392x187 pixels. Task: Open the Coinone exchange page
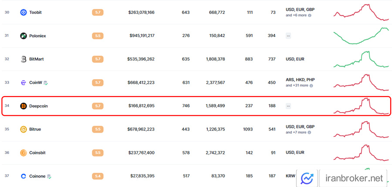point(37,176)
